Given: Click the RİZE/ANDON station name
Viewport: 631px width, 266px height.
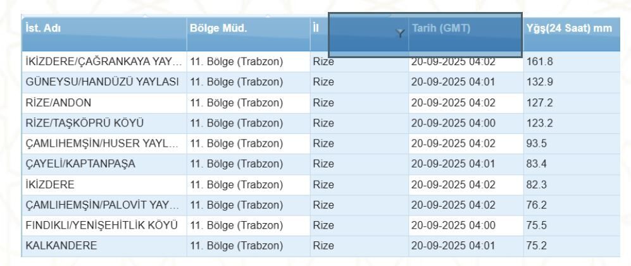Looking at the screenshot, I should pos(59,103).
